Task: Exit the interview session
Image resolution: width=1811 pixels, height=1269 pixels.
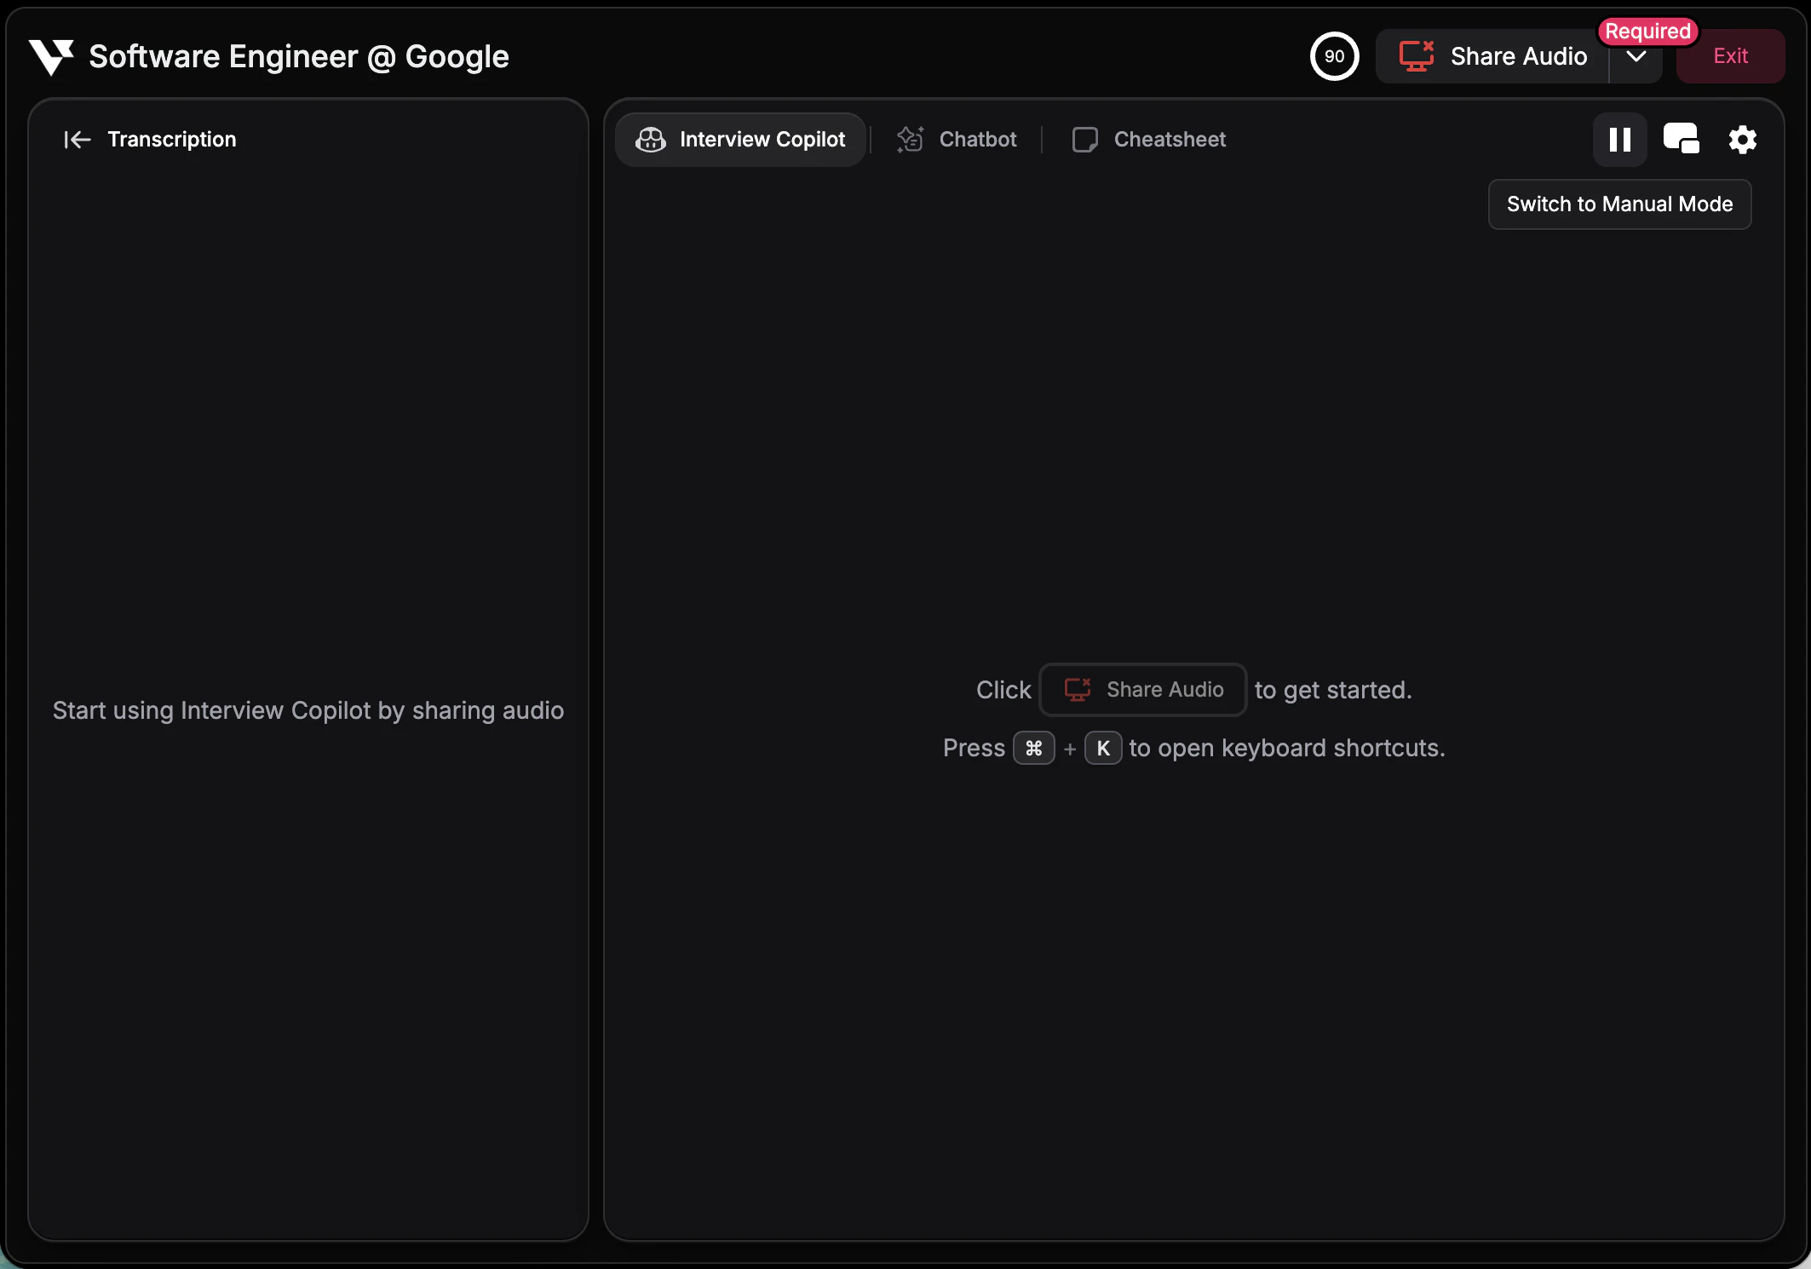Action: pyautogui.click(x=1730, y=56)
